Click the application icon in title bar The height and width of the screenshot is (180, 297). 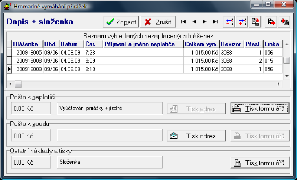[x=7, y=6]
